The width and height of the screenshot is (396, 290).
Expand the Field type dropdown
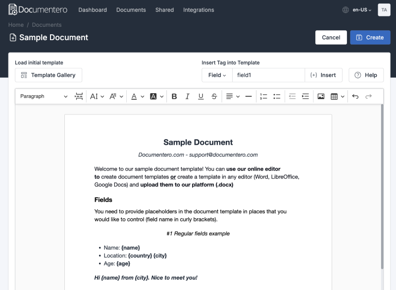(217, 75)
